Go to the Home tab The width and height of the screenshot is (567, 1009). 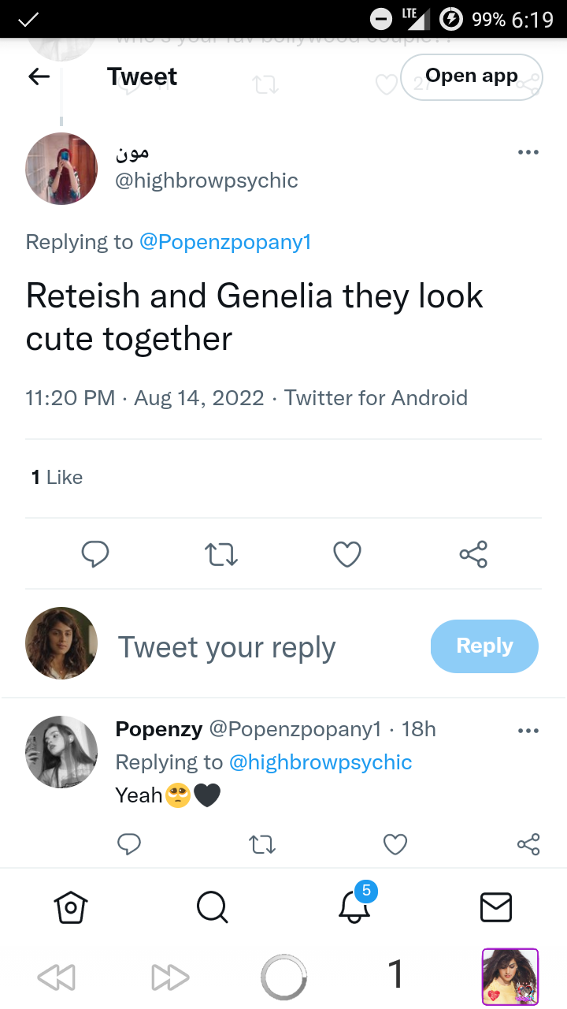[71, 907]
